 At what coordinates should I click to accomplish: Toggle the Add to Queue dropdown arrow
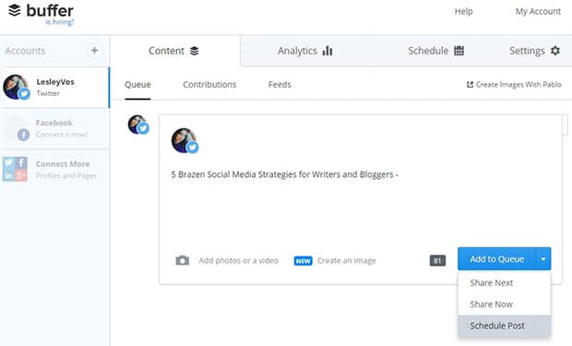tap(543, 258)
